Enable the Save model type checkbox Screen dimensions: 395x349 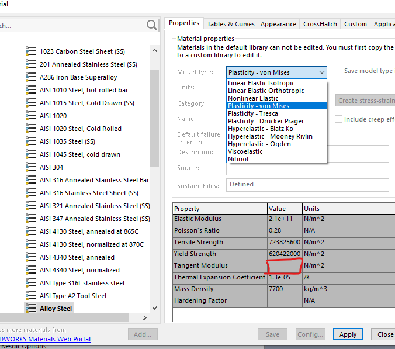[x=338, y=71]
